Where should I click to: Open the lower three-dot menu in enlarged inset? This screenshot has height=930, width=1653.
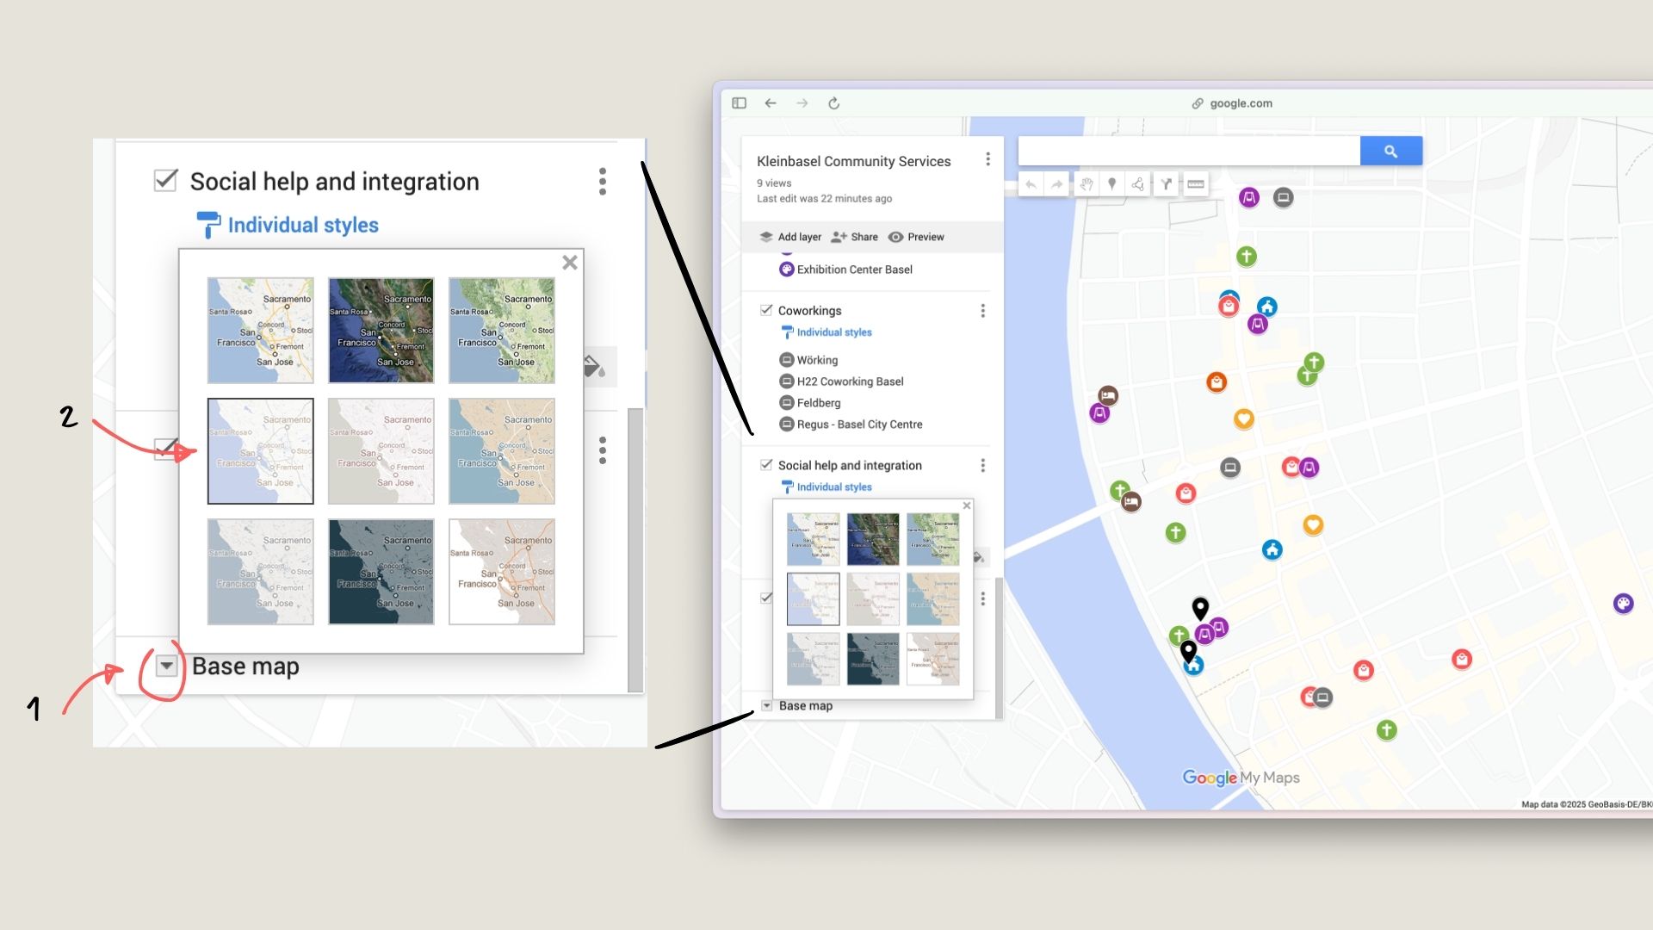603,450
